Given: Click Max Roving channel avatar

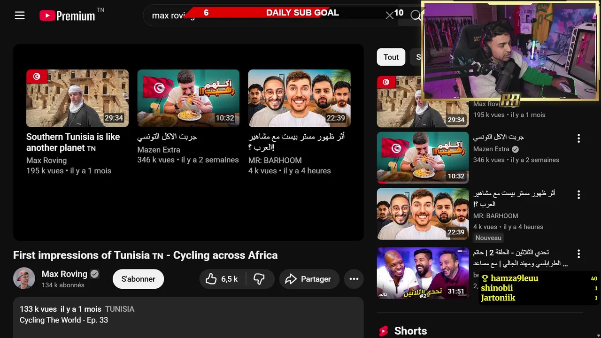Looking at the screenshot, I should (24, 279).
